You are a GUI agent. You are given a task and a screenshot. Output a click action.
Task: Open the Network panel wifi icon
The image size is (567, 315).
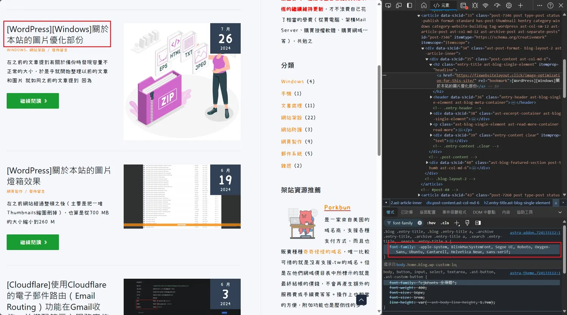click(486, 5)
